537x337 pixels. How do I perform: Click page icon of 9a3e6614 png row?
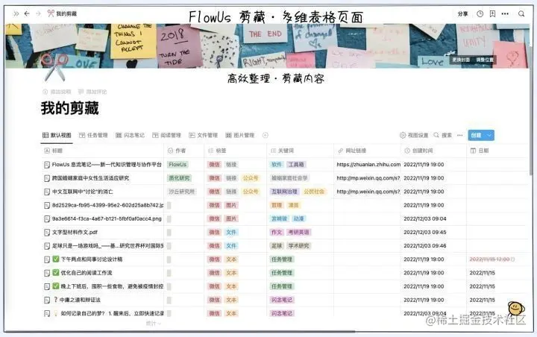(47, 219)
